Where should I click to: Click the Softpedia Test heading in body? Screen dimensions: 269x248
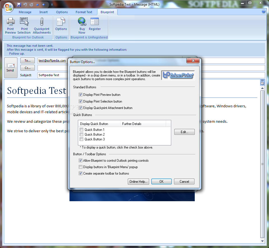[x=36, y=91]
